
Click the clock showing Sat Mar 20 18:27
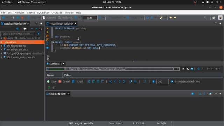[x=112, y=2]
